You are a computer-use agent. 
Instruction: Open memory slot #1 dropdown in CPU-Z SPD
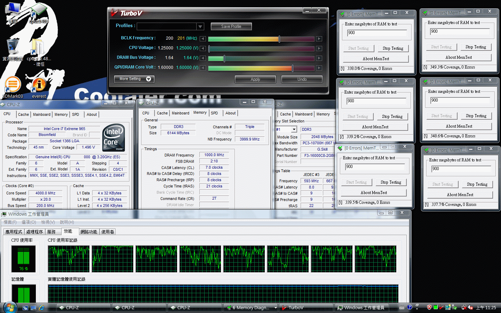294,129
